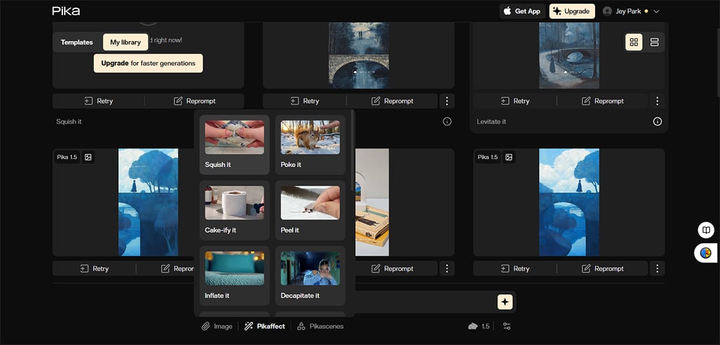Screen dimensions: 720x345
Task: Click Upgrade for faster generations tooltip
Action: click(148, 63)
